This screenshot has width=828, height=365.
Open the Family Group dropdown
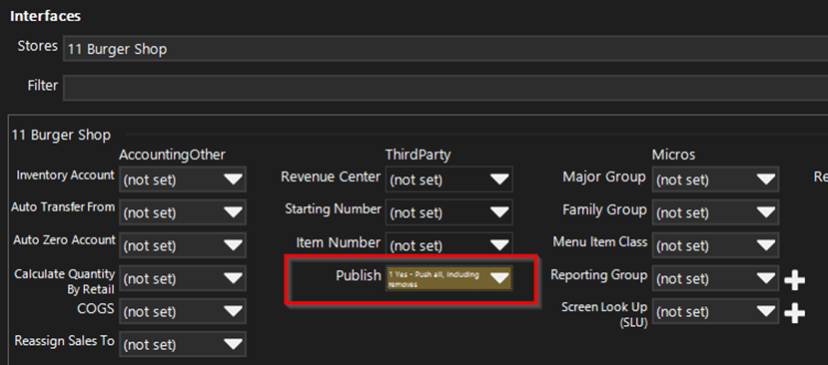(x=715, y=212)
